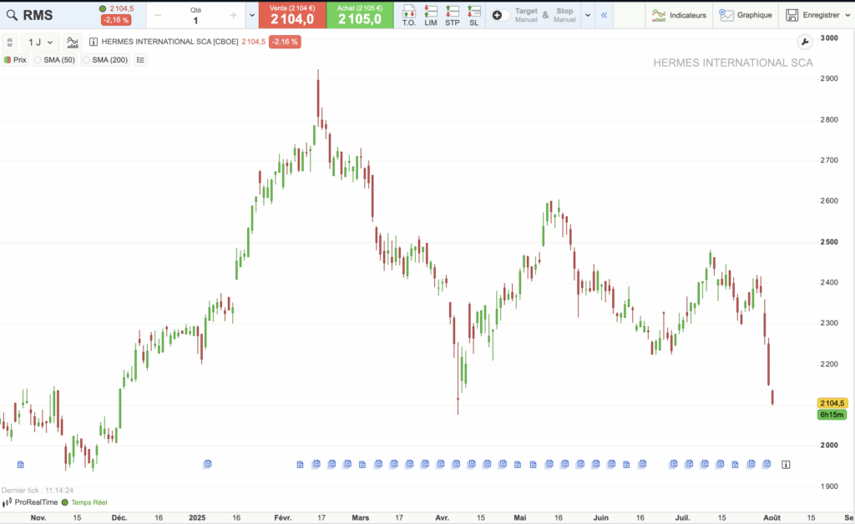Open the chart style icon next to timeframe
Screen dimensions: 855x524
72,43
